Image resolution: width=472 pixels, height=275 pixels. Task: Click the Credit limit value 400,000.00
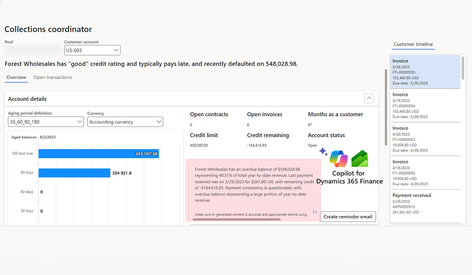pos(199,146)
